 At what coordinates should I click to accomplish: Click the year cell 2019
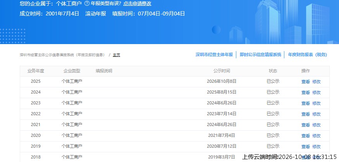click(36, 146)
